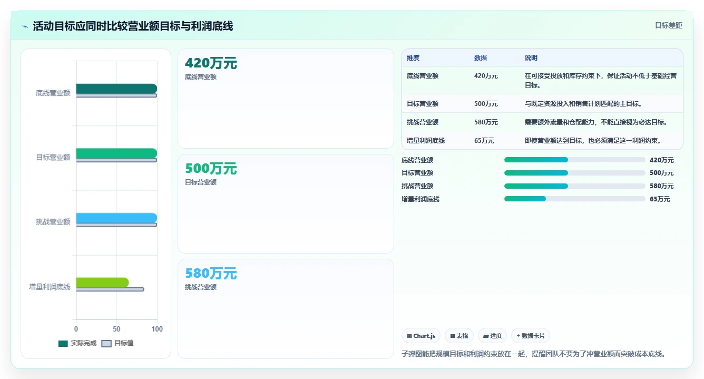
Task: Click the 底线营业额 bar in the chart
Action: pos(116,89)
